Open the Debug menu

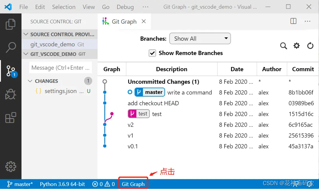click(125, 7)
